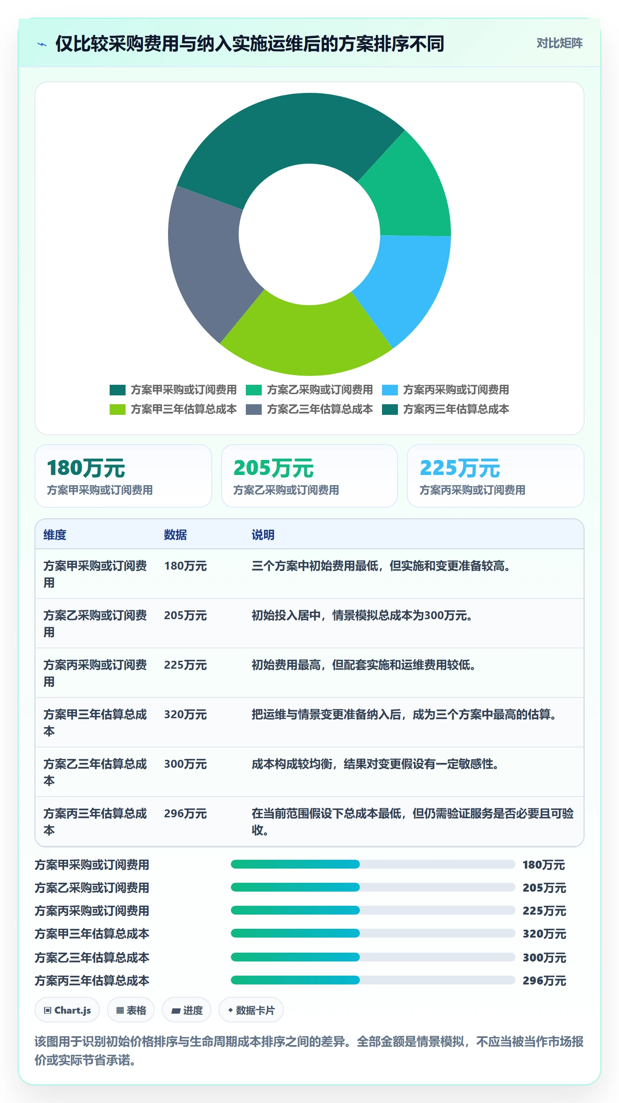Click the Chart.js tag icon

point(48,1011)
